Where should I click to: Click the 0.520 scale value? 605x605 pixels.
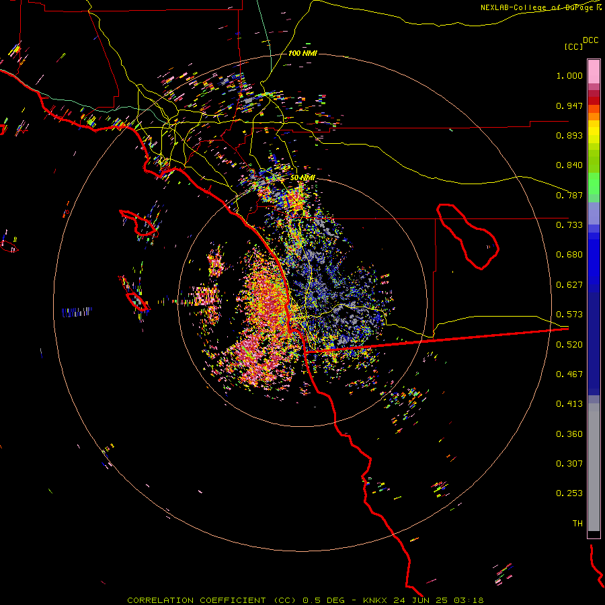569,345
